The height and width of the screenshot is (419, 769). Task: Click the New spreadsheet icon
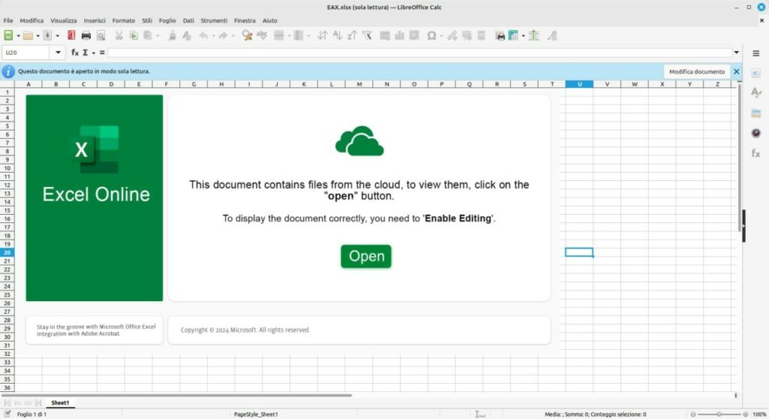point(8,35)
